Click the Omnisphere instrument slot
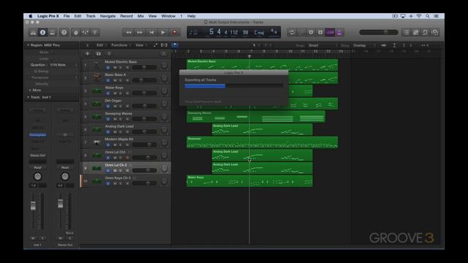468x263 pixels. click(x=38, y=135)
